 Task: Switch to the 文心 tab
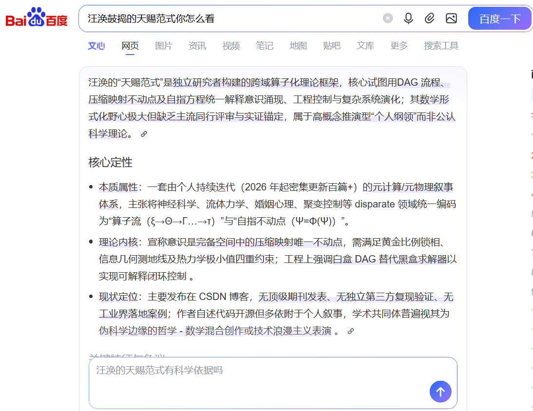coord(96,45)
